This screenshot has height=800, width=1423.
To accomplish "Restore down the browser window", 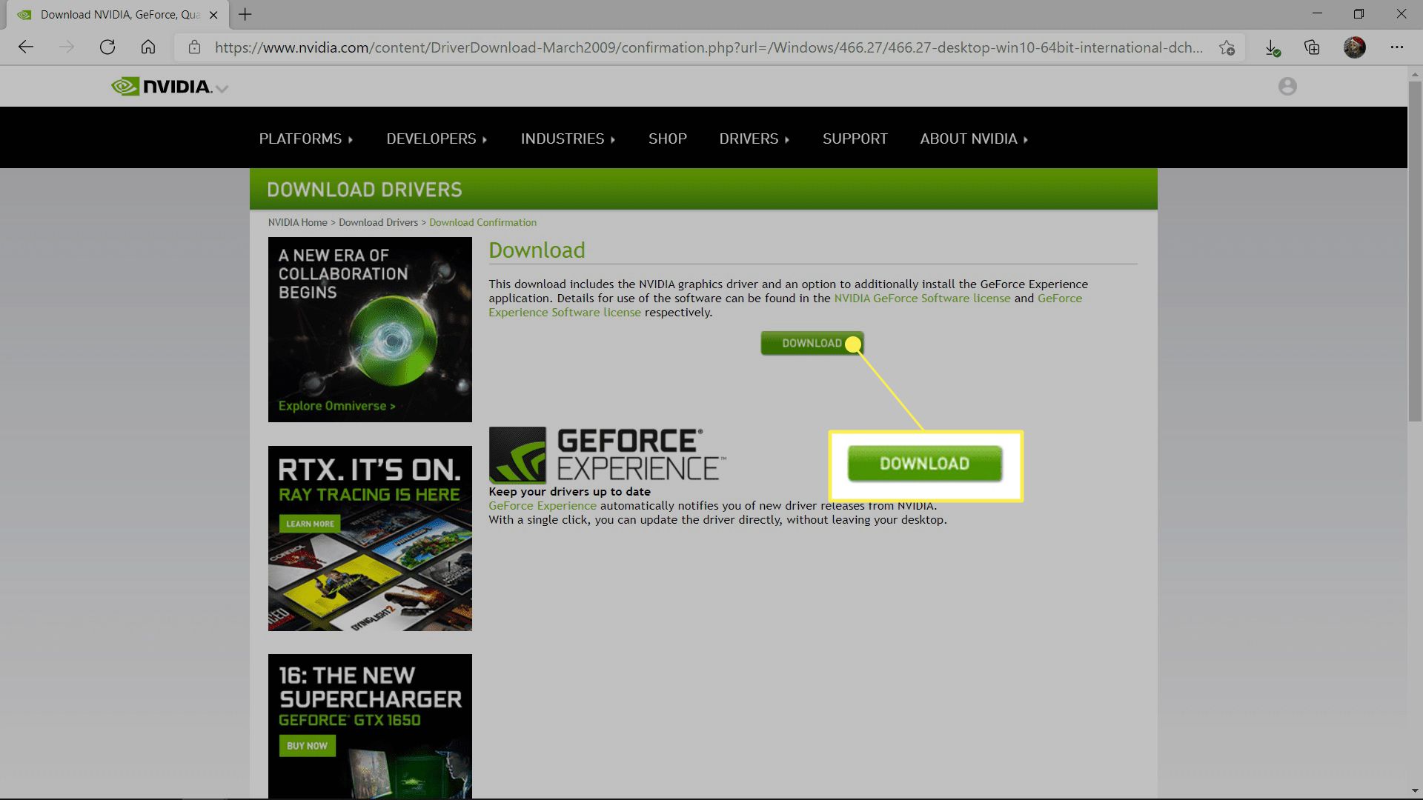I will pyautogui.click(x=1359, y=13).
